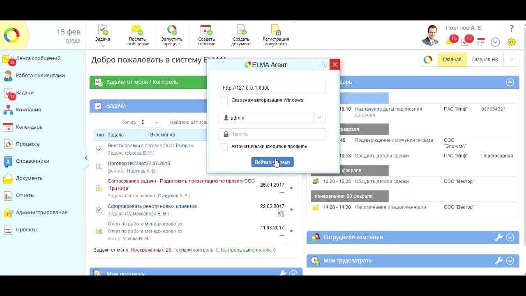Open task Сформировать реестр новых клиентов
The height and width of the screenshot is (296, 526).
[x=152, y=206]
